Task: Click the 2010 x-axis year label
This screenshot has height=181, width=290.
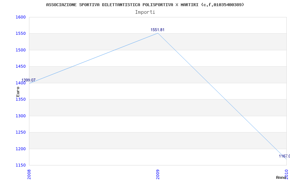Action: (286, 174)
